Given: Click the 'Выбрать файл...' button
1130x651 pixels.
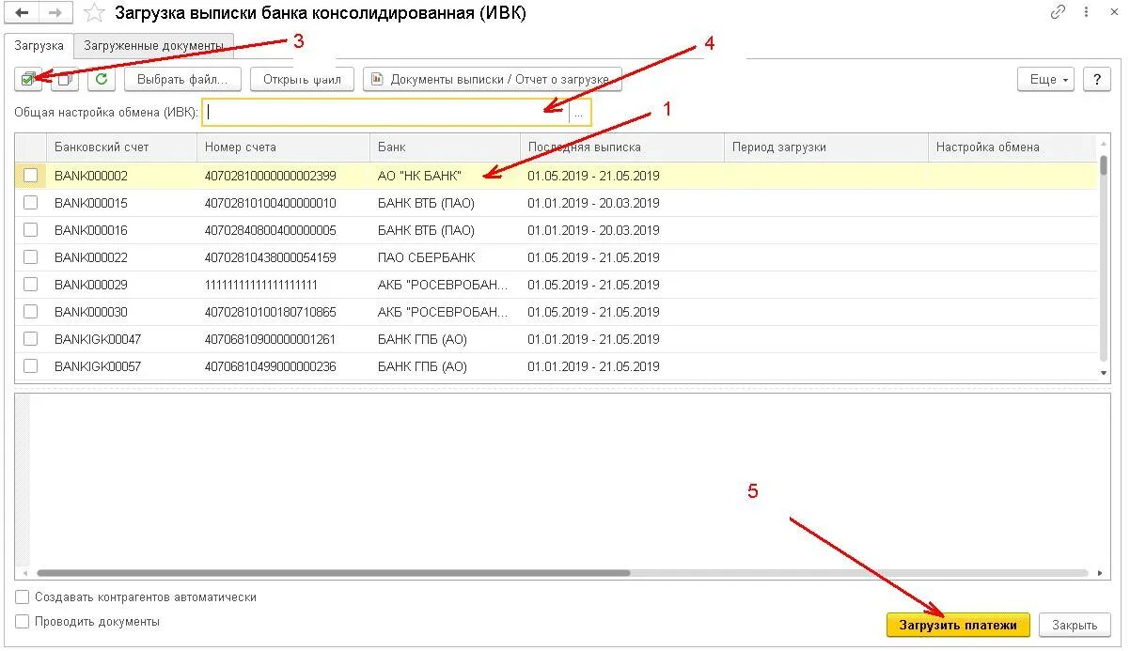Looking at the screenshot, I should 182,80.
